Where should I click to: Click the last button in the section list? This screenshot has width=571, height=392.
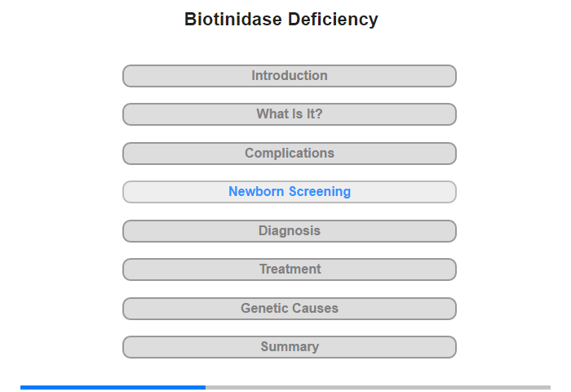click(290, 347)
